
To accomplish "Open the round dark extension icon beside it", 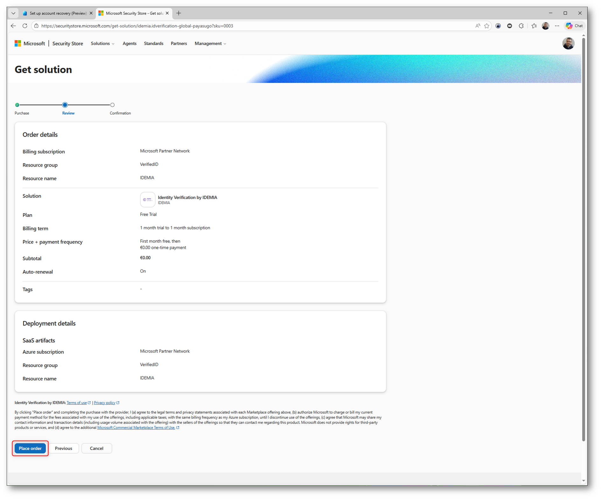I will [x=510, y=26].
